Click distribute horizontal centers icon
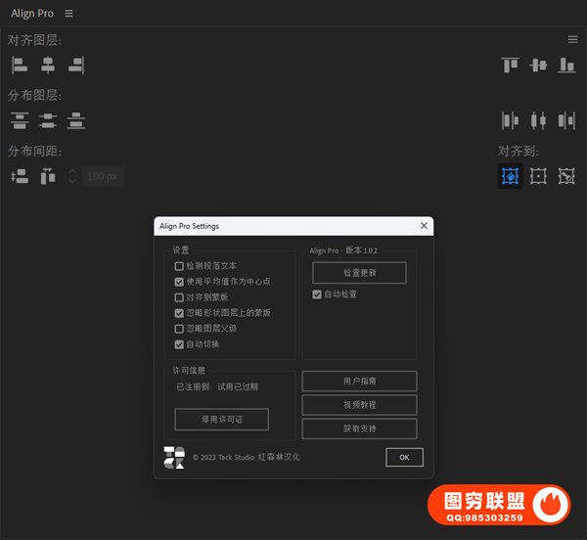The height and width of the screenshot is (540, 587). click(x=538, y=120)
